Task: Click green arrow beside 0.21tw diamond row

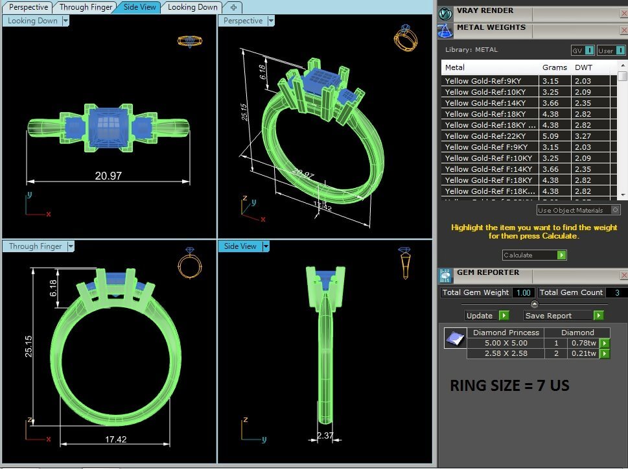Action: coord(604,353)
